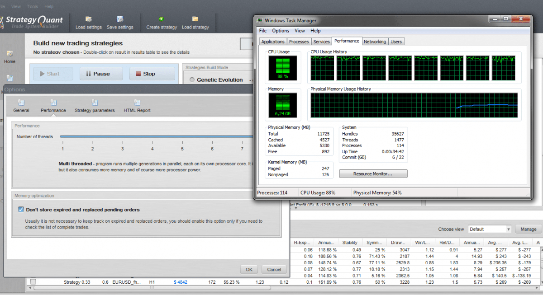Click the Windows Task Manager title bar icon
This screenshot has height=295, width=543.
(x=260, y=20)
